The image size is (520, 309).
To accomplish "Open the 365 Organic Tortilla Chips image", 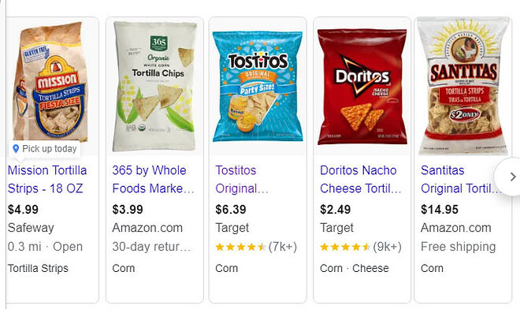I will point(154,86).
